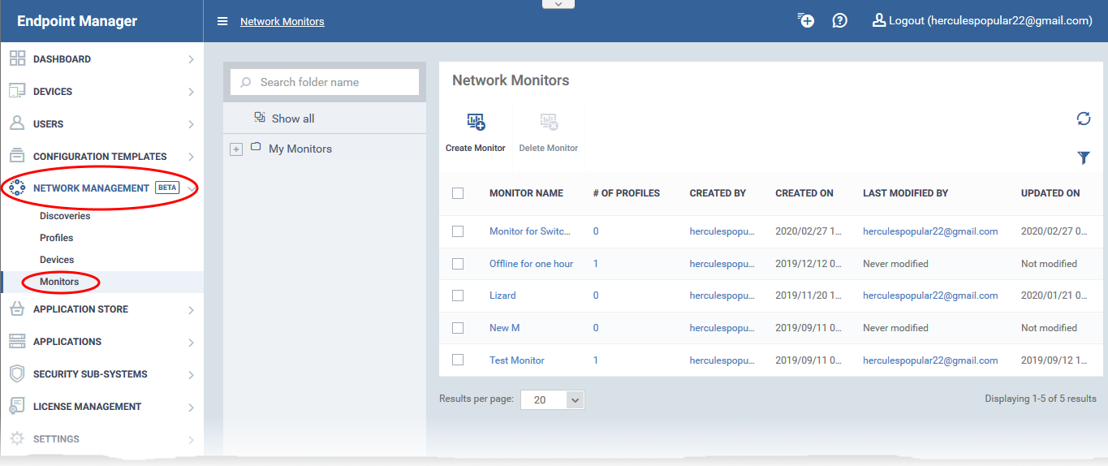
Task: Click the Displaying 1-5 of 5 results text
Action: (x=1041, y=399)
